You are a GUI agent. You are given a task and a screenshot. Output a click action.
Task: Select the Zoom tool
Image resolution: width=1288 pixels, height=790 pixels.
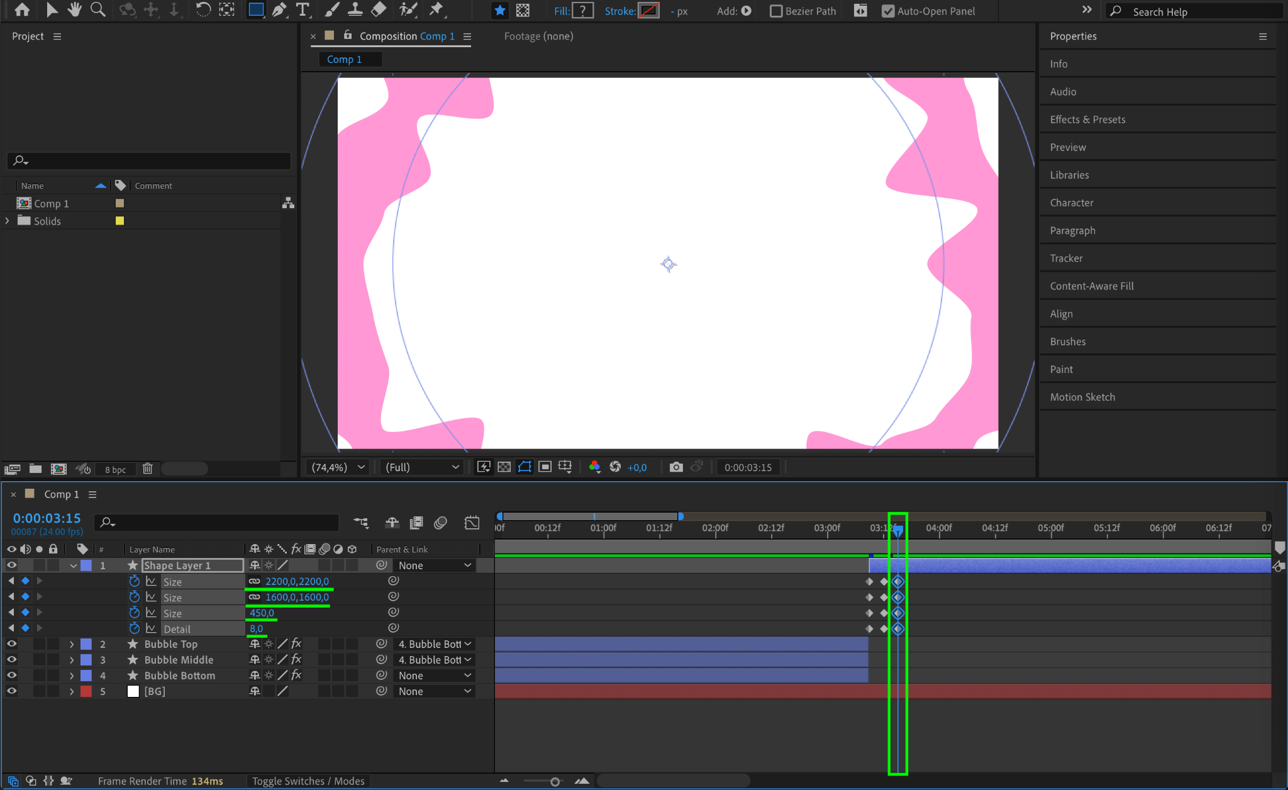(x=97, y=10)
